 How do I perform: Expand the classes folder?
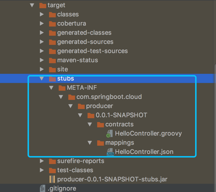tap(42, 14)
